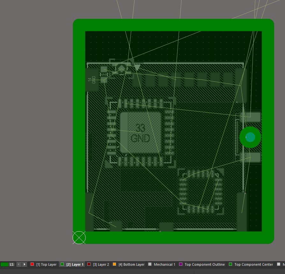This screenshot has width=285, height=274.
Task: Select the round teal via on right side
Action: 250,137
